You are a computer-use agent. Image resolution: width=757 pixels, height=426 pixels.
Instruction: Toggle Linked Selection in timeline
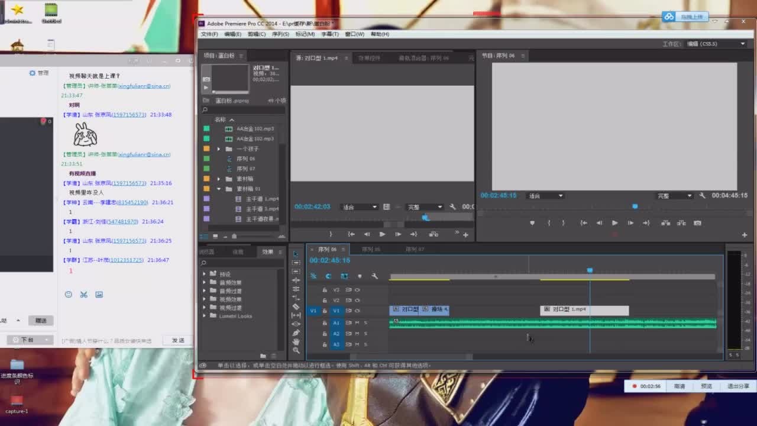pyautogui.click(x=344, y=276)
